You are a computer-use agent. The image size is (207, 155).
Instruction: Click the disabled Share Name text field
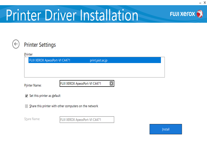87,120
